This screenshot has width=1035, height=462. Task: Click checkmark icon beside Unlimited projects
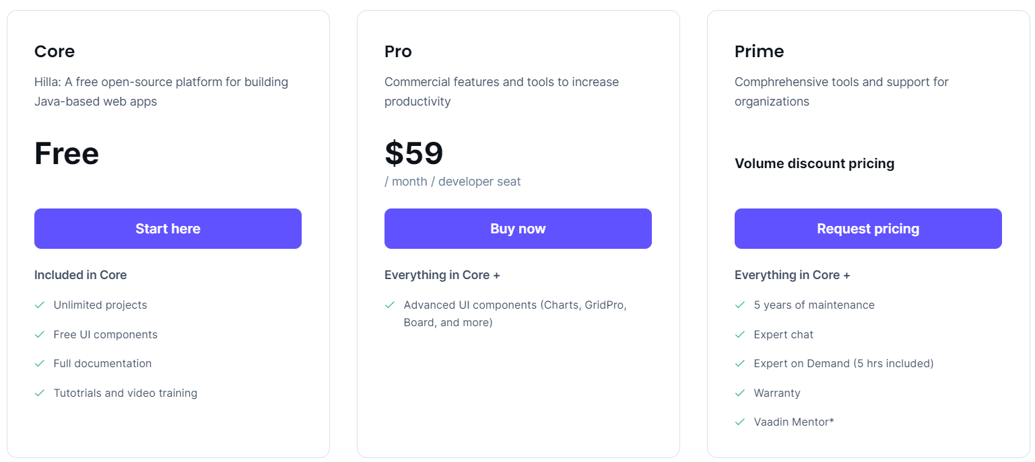tap(40, 305)
